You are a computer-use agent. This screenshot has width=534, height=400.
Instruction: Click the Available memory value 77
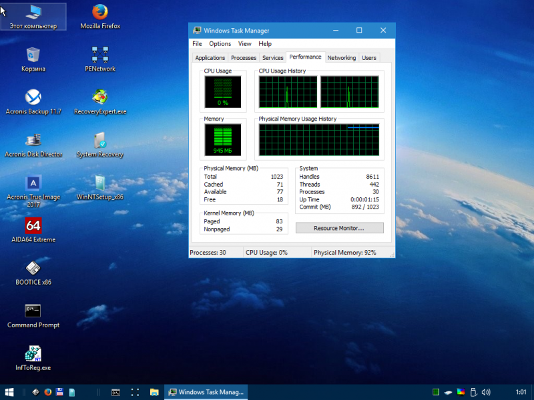tap(280, 192)
